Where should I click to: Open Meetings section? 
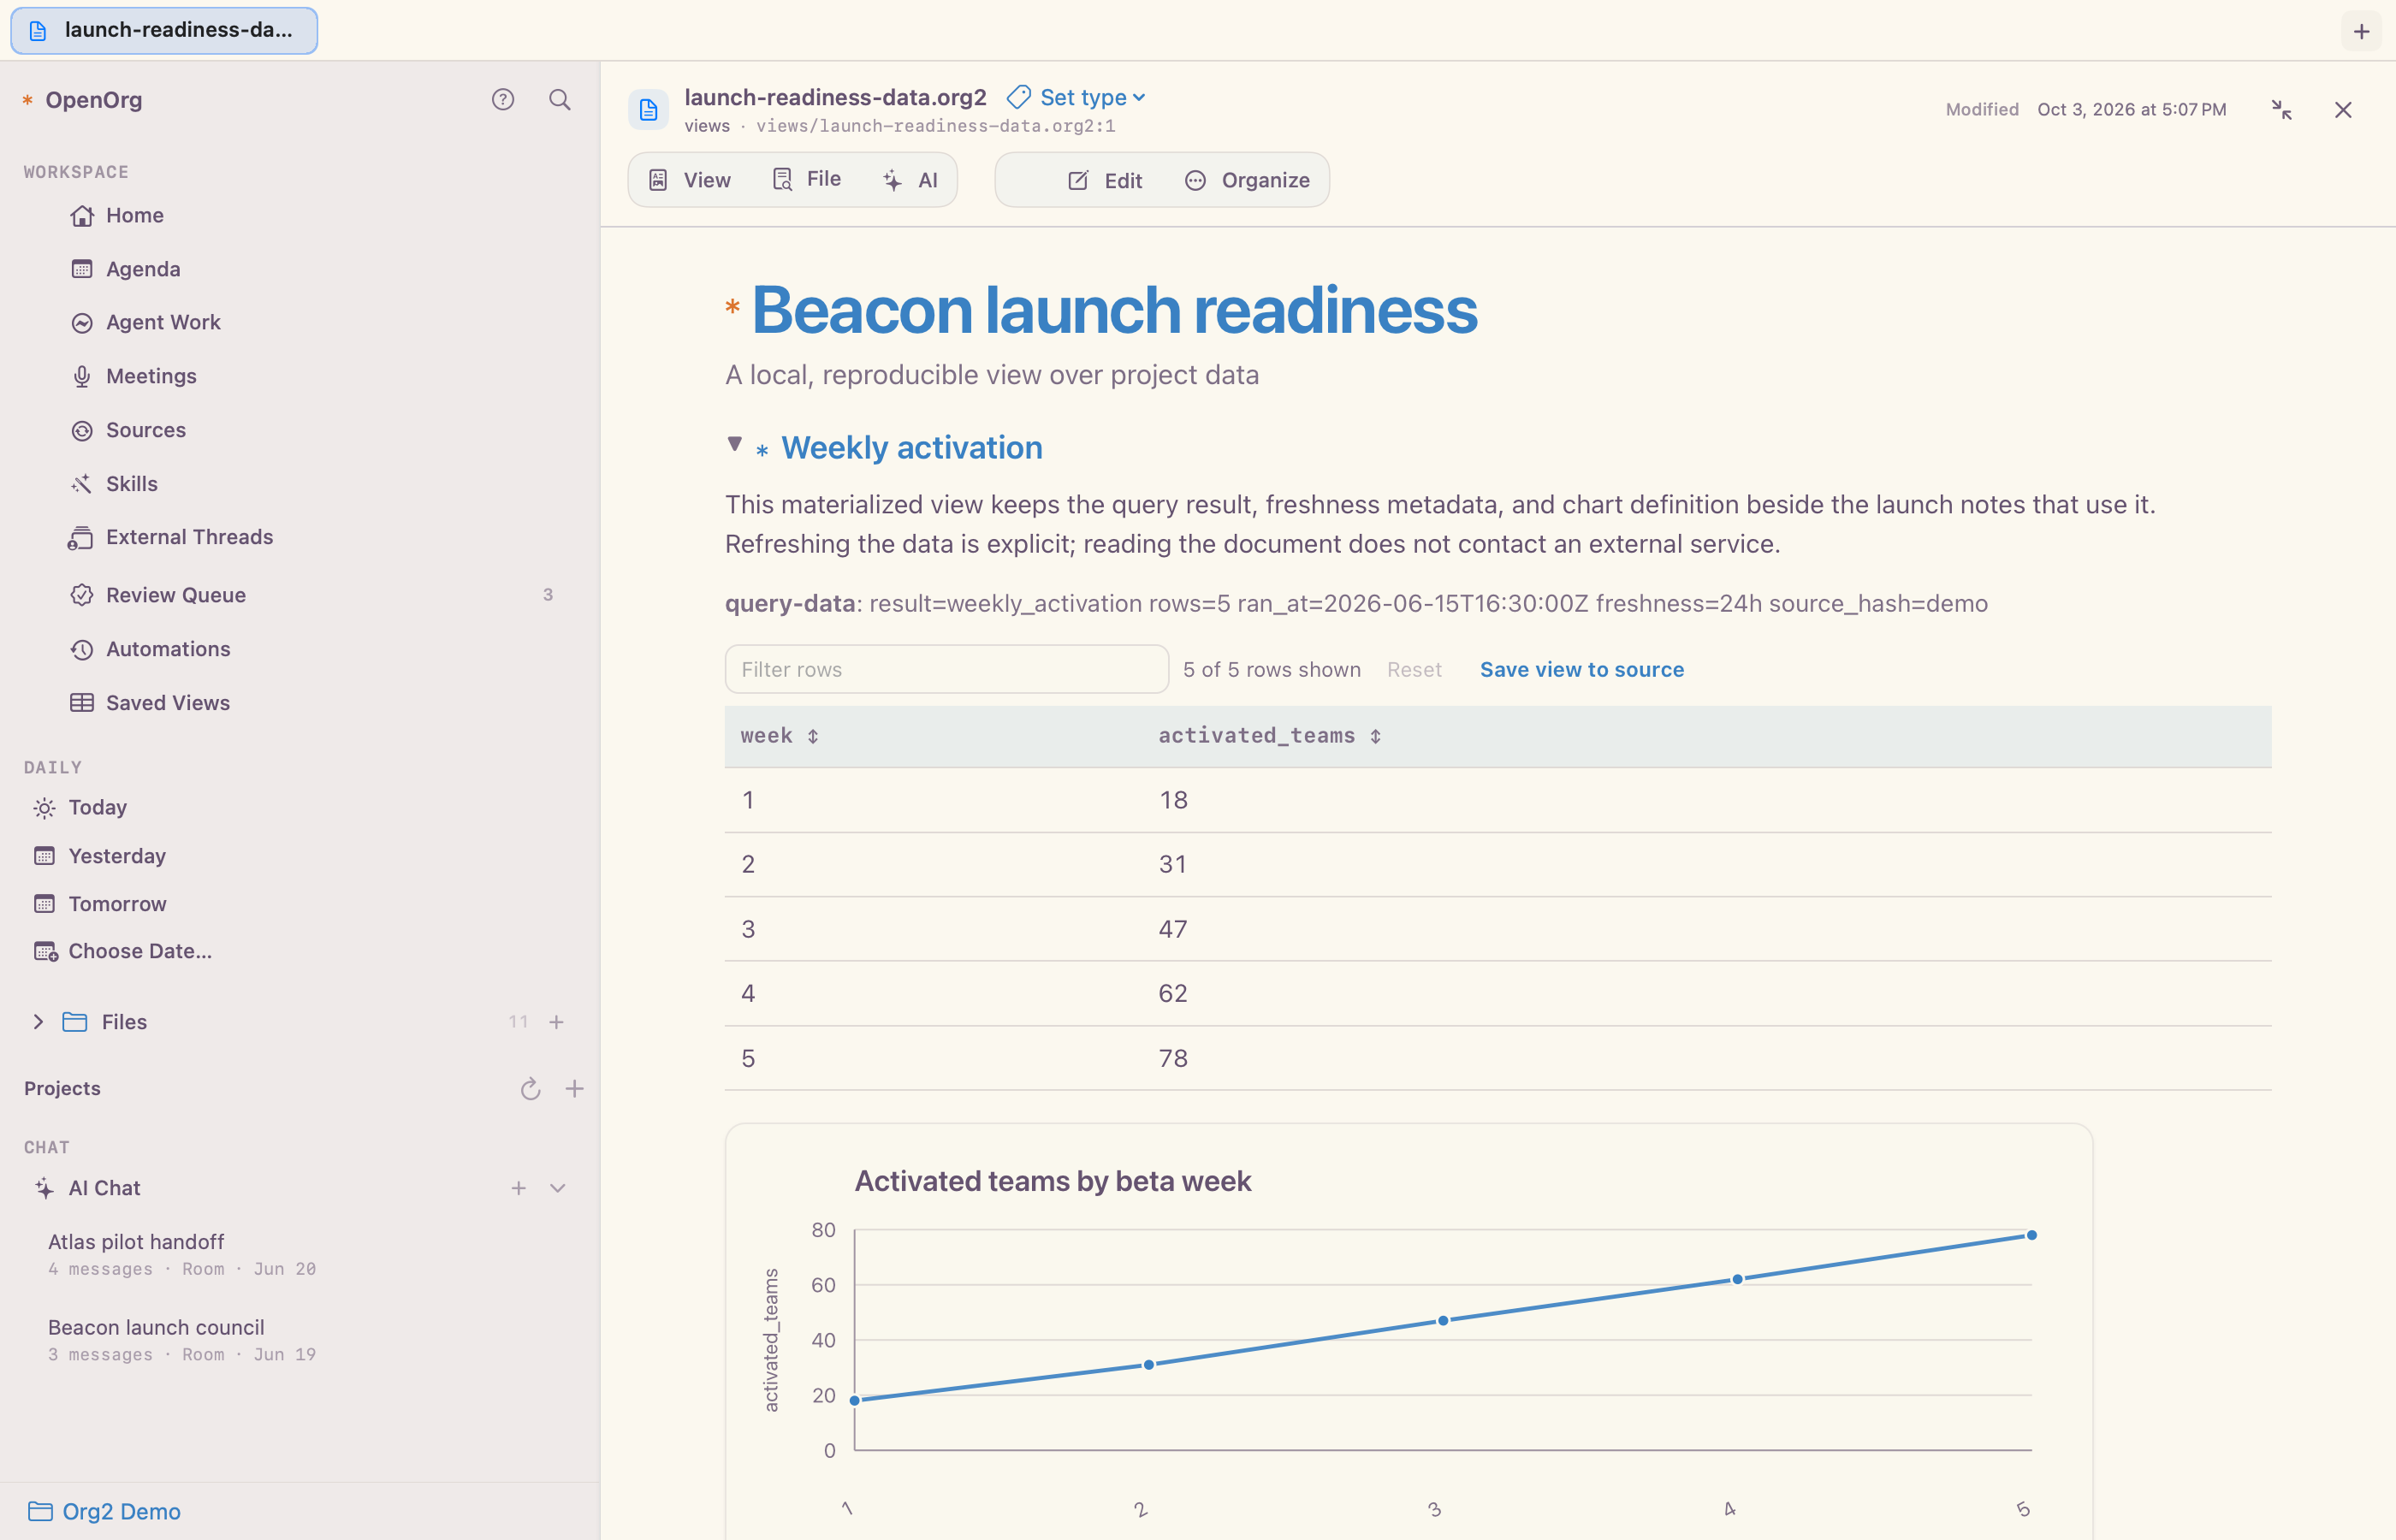pyautogui.click(x=134, y=376)
